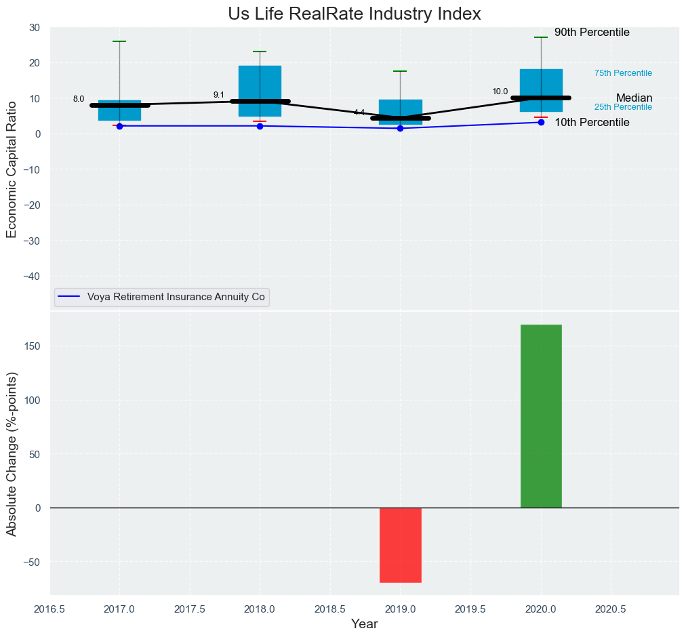Click the blue 2018 Voya data point
686x637 pixels.
pos(260,126)
